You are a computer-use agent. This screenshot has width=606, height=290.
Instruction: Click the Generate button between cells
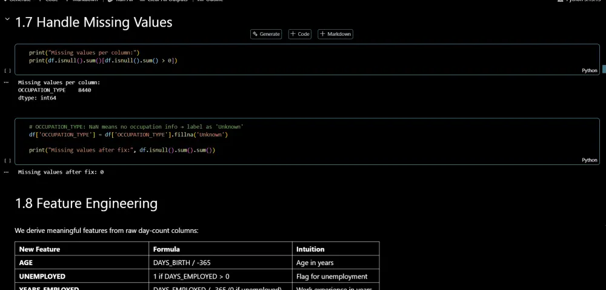tap(266, 34)
